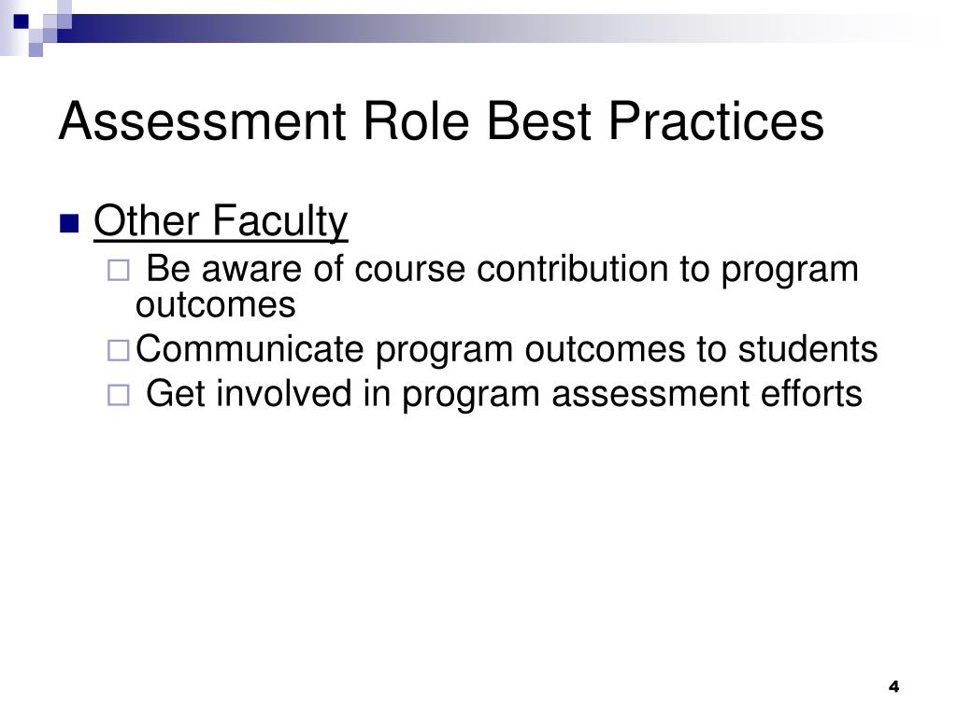Click the word 'Role' in the title
This screenshot has width=957, height=717.
(x=416, y=121)
